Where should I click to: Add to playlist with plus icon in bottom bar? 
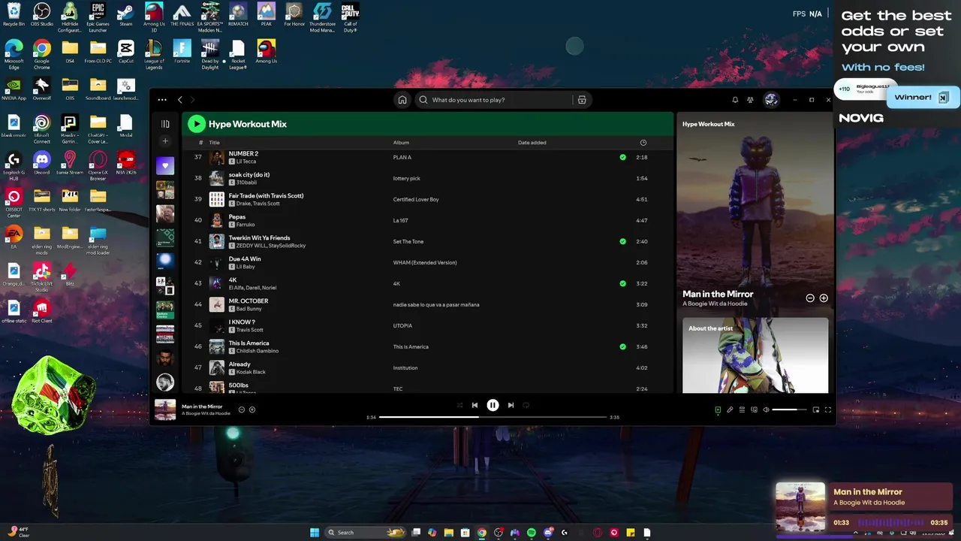pos(252,410)
